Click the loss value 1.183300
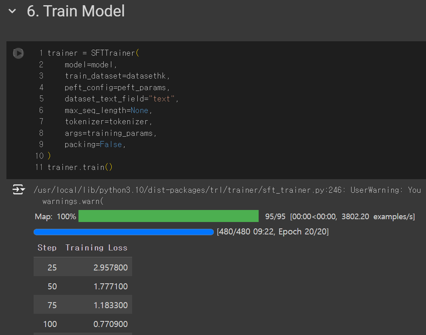Viewport: 426px width, 335px height. point(111,305)
